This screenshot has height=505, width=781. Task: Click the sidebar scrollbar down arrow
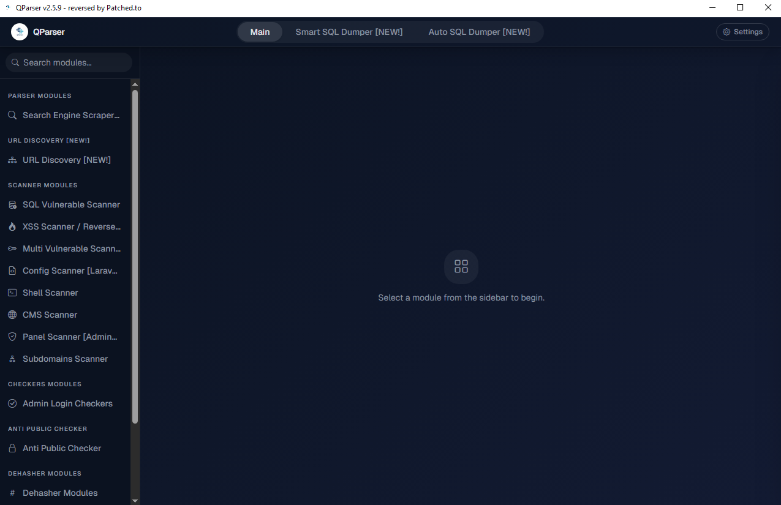point(135,500)
